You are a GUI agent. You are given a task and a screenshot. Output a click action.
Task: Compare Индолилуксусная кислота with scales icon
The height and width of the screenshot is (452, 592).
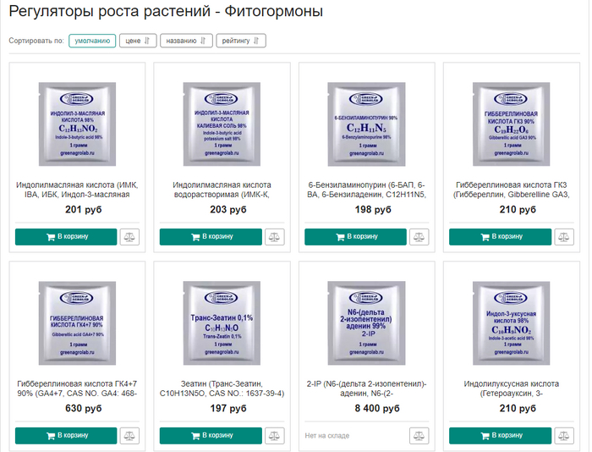564,436
